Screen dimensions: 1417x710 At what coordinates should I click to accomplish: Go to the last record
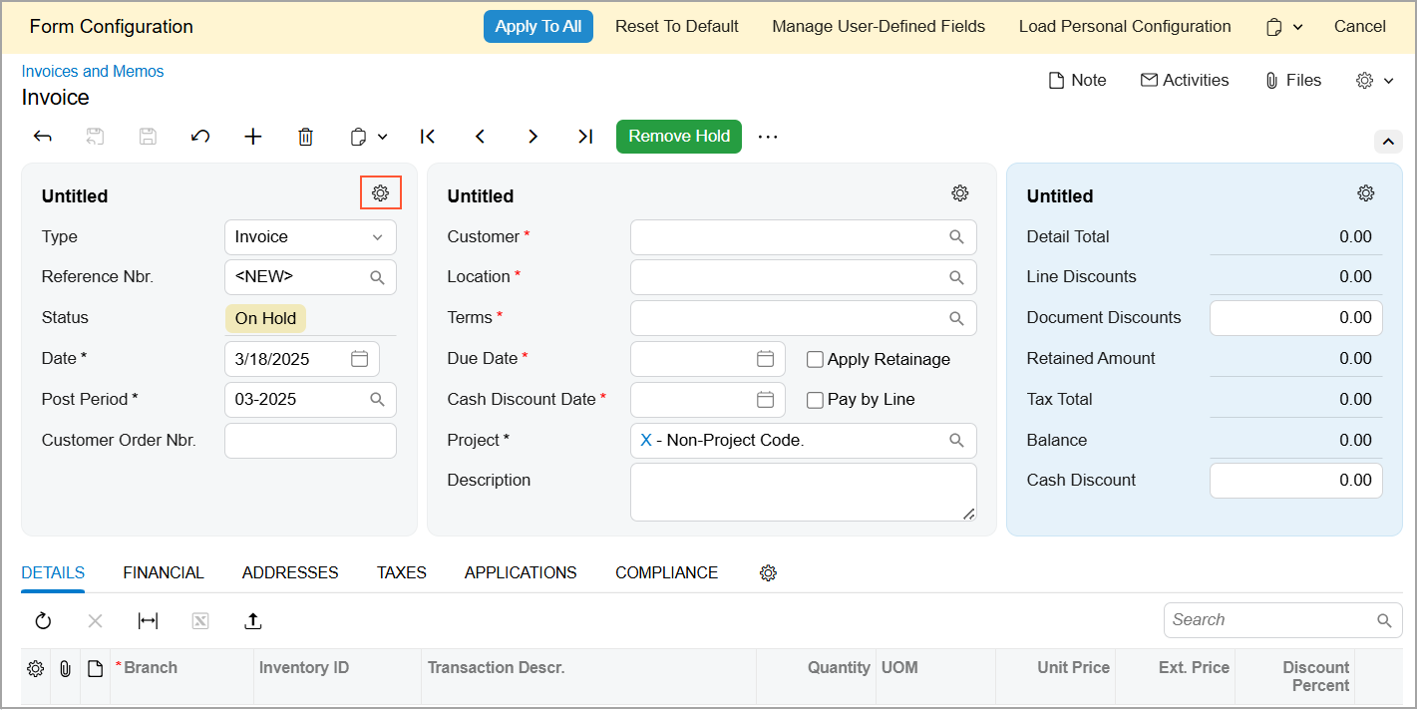(x=585, y=137)
